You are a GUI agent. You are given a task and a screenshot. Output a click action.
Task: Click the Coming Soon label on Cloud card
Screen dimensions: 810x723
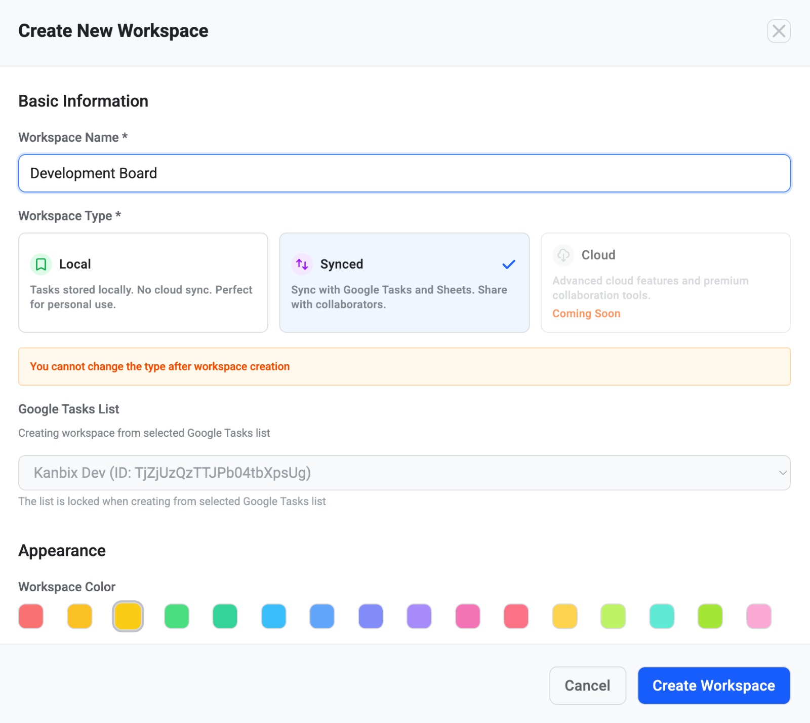tap(586, 313)
